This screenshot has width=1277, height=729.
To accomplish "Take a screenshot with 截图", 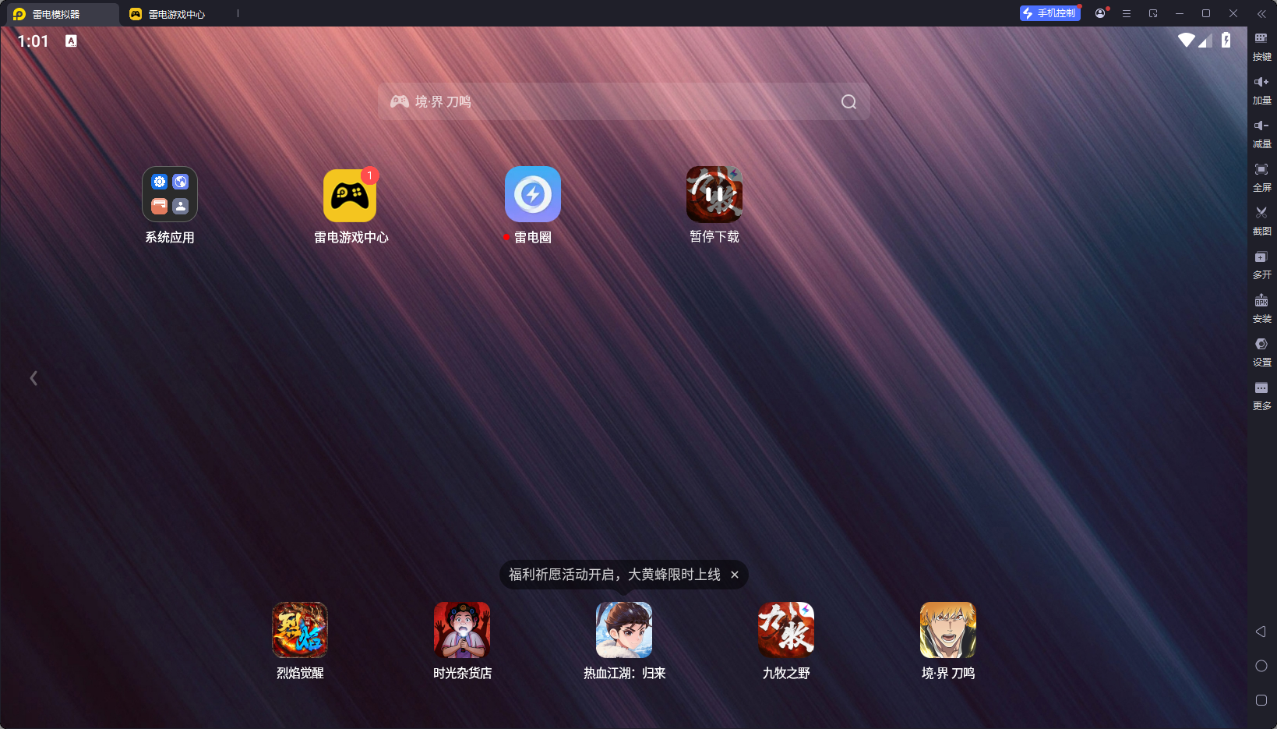I will click(1261, 221).
